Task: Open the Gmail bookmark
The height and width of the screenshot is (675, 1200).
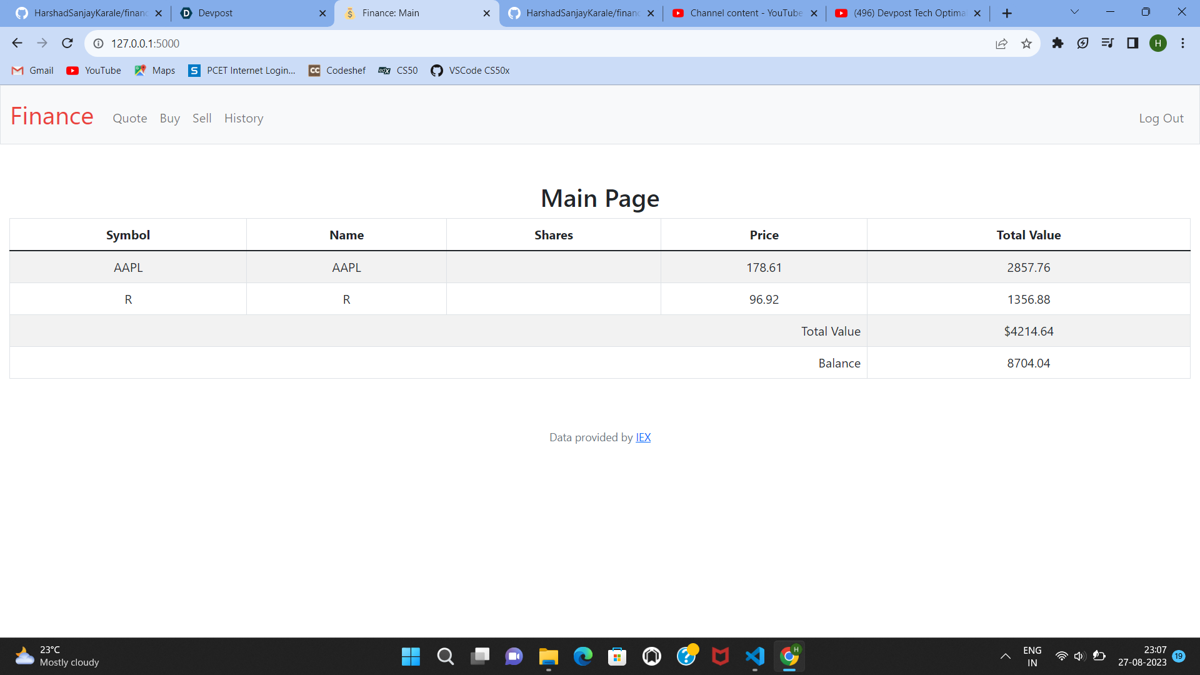Action: tap(32, 71)
